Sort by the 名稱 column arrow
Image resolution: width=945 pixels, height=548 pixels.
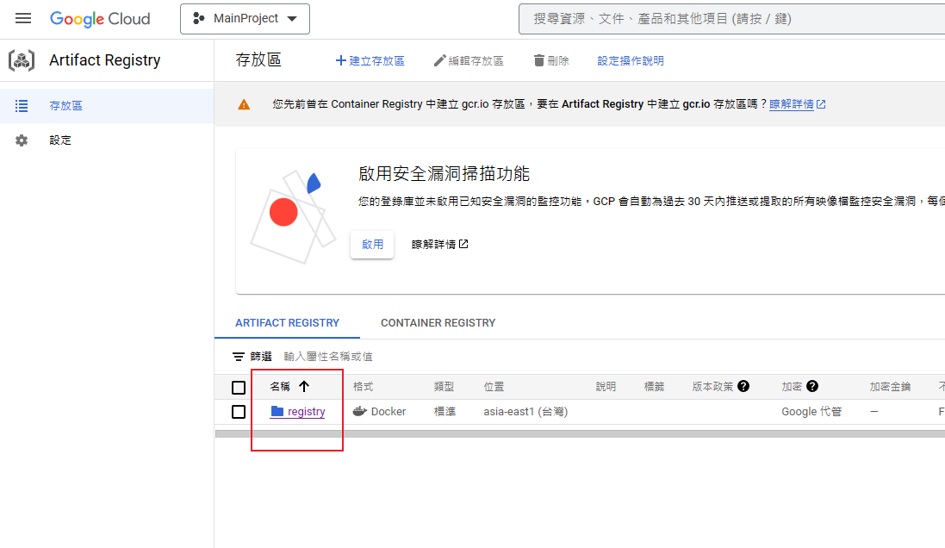click(304, 386)
